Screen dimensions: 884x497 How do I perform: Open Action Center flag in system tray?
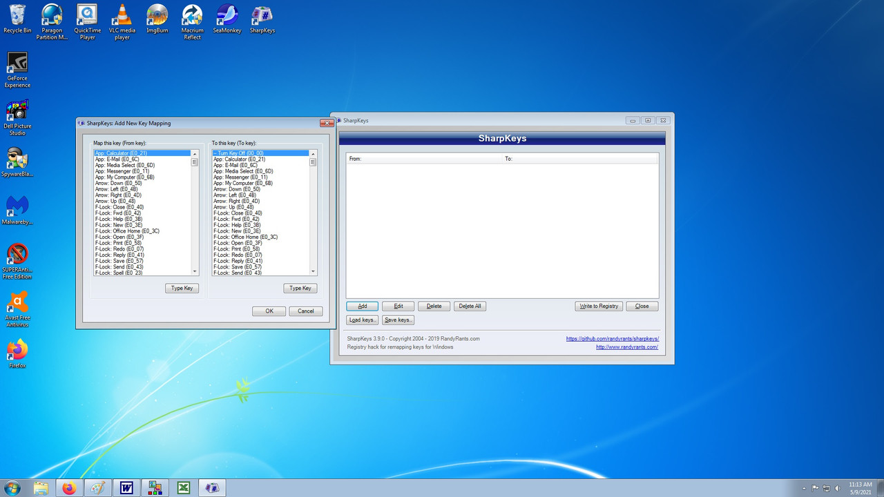[816, 488]
